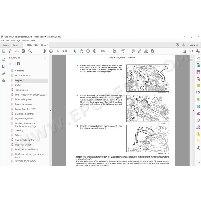Close the Bookmarks panel
This screenshot has width=201, height=201.
point(45,57)
